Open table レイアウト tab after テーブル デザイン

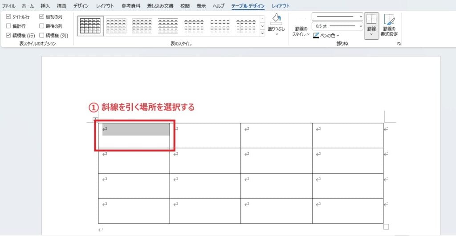pos(281,6)
